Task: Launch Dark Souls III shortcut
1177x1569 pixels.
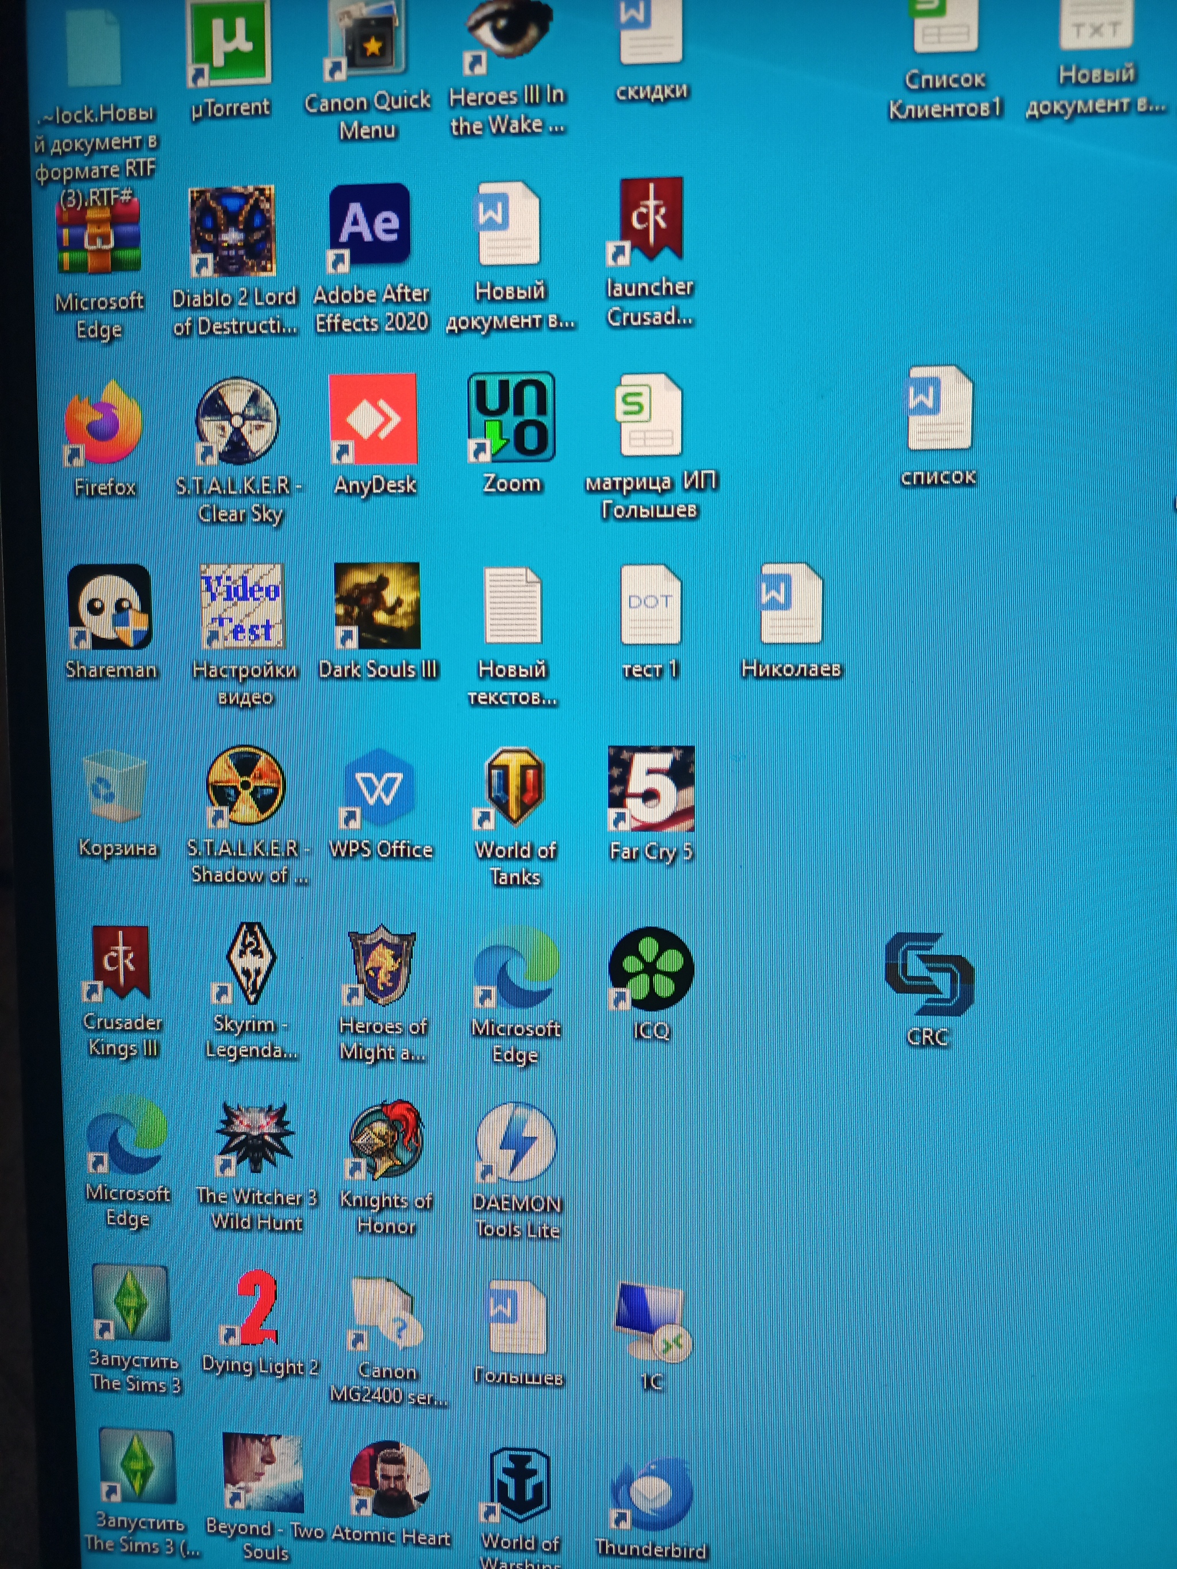Action: point(377,606)
